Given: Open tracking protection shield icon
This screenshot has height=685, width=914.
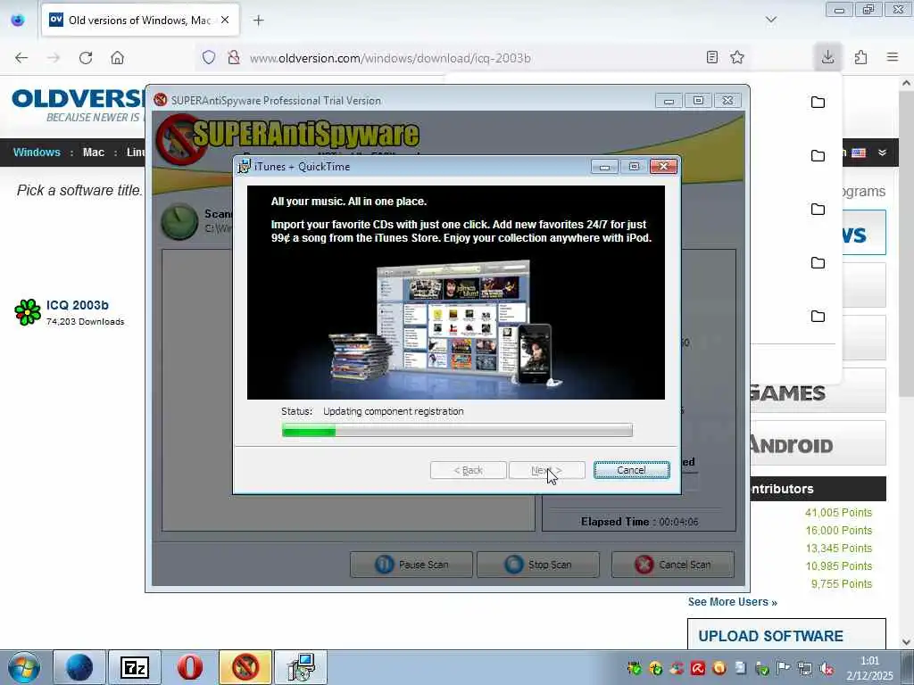Looking at the screenshot, I should (x=209, y=58).
